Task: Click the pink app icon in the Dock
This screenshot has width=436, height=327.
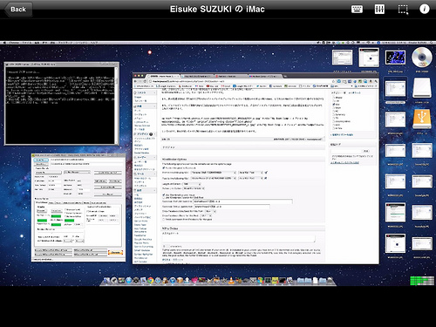Action: click(194, 280)
